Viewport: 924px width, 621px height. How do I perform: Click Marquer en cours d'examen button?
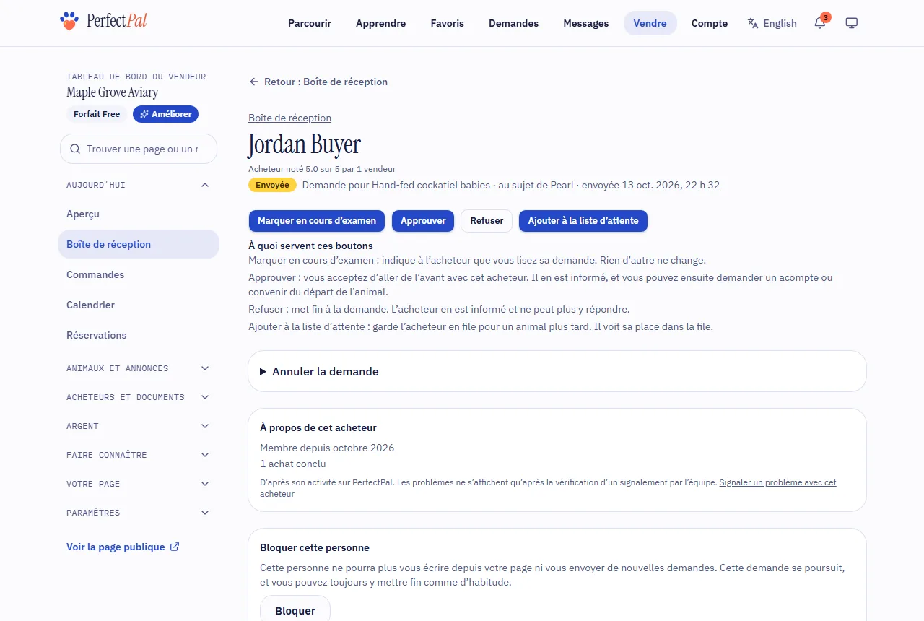tap(317, 221)
